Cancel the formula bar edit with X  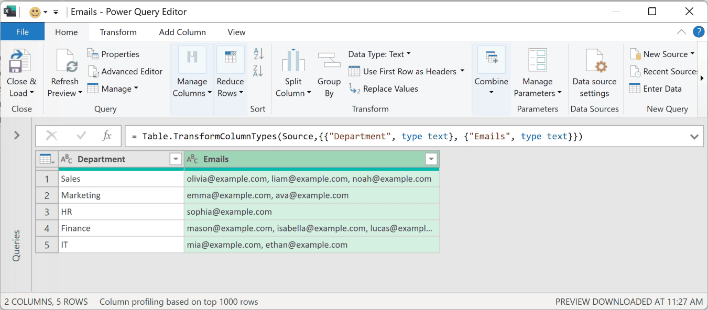[x=52, y=136]
